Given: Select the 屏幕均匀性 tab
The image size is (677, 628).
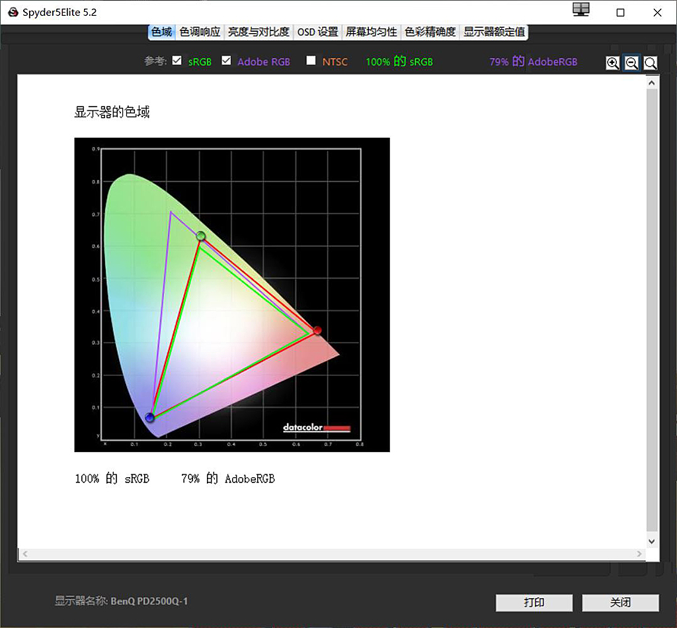Looking at the screenshot, I should click(x=371, y=32).
